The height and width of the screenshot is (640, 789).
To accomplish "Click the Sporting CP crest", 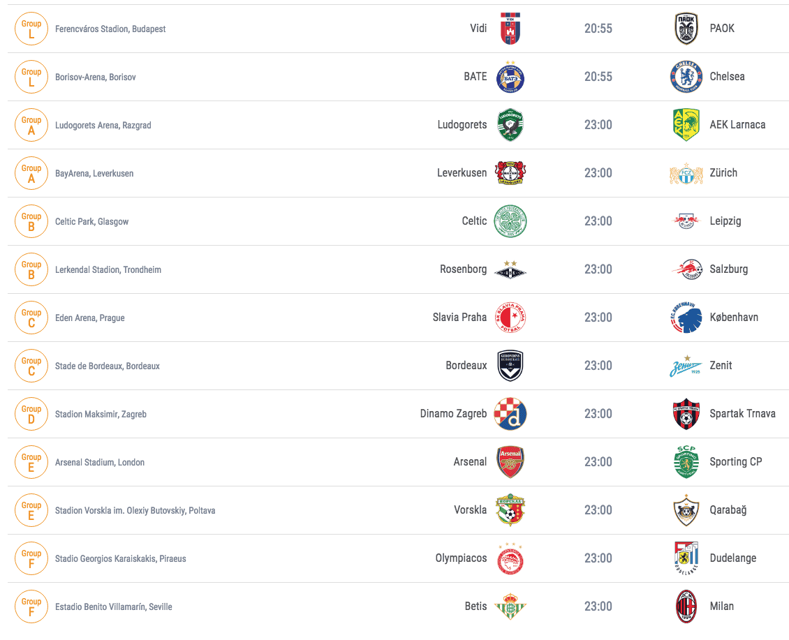I will [x=686, y=462].
